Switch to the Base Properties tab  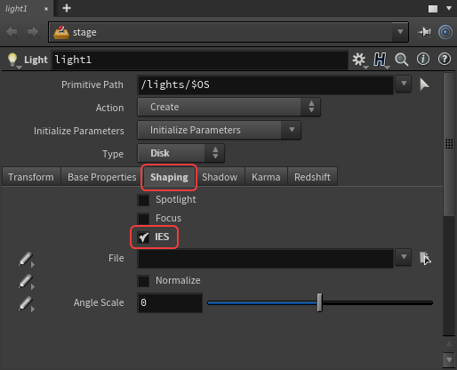click(x=101, y=177)
